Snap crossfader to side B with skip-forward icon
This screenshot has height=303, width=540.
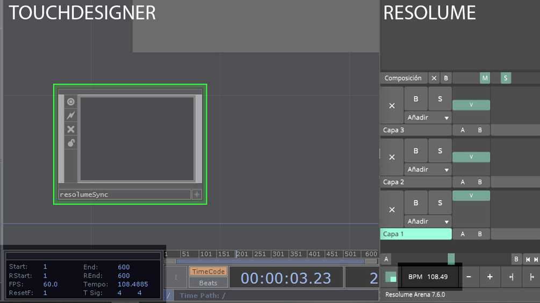pyautogui.click(x=536, y=260)
